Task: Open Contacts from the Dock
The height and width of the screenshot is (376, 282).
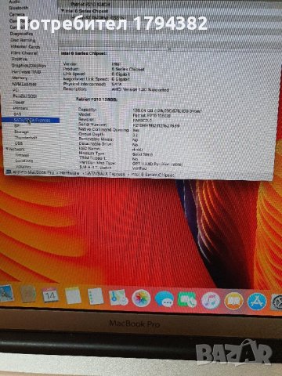Action: point(28,295)
